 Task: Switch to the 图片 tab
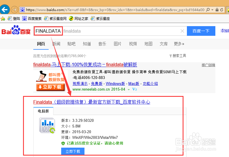point(117,44)
